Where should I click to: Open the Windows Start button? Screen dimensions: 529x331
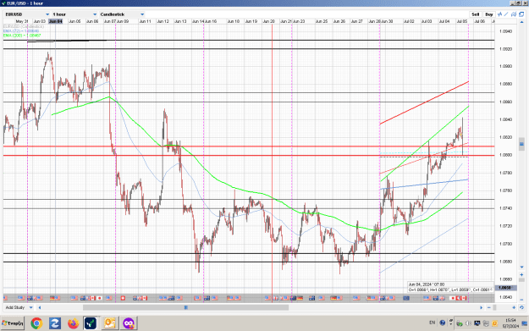click(13, 323)
